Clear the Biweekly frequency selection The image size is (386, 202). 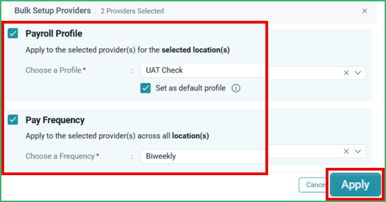[346, 152]
